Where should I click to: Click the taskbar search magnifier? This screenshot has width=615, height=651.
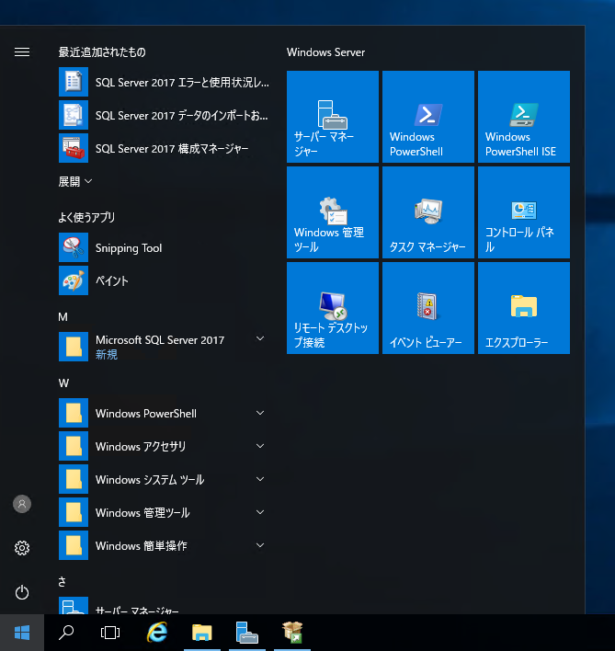pos(66,633)
